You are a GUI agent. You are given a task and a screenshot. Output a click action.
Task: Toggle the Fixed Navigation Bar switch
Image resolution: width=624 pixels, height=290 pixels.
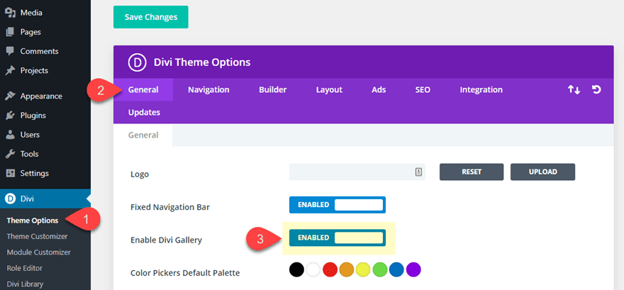click(337, 205)
